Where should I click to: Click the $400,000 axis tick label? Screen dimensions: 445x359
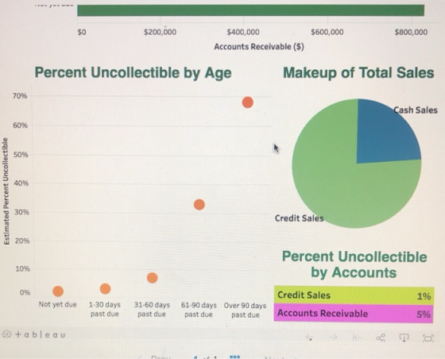coord(243,32)
